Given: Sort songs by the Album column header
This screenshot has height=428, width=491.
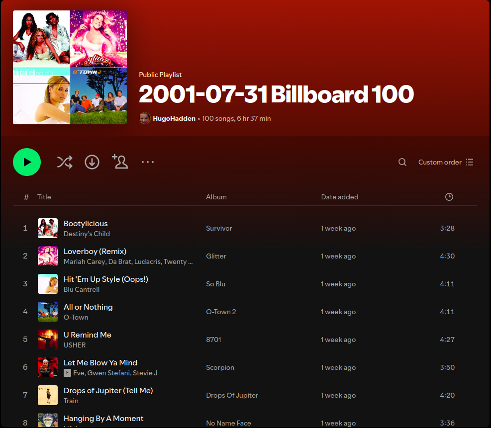Looking at the screenshot, I should point(216,197).
